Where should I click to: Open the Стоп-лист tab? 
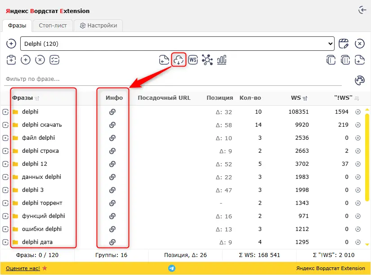[x=53, y=26]
